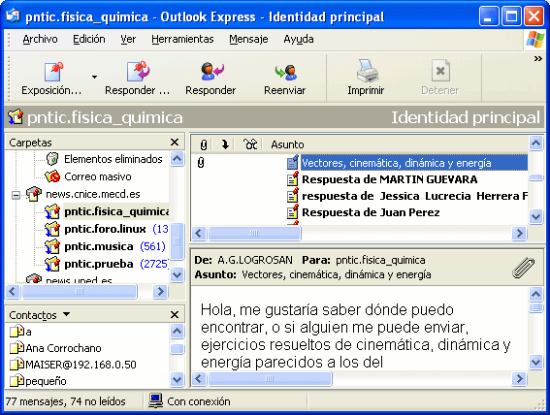Select the pntic.musica newsgroup
The width and height of the screenshot is (550, 415).
tap(99, 246)
